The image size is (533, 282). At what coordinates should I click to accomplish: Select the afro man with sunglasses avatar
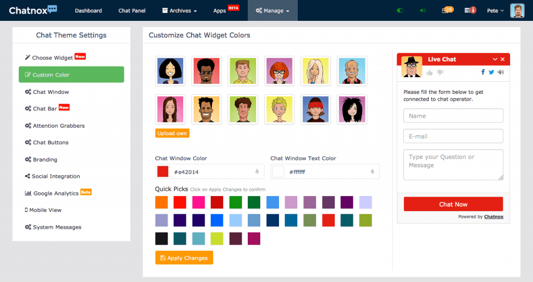(206, 71)
